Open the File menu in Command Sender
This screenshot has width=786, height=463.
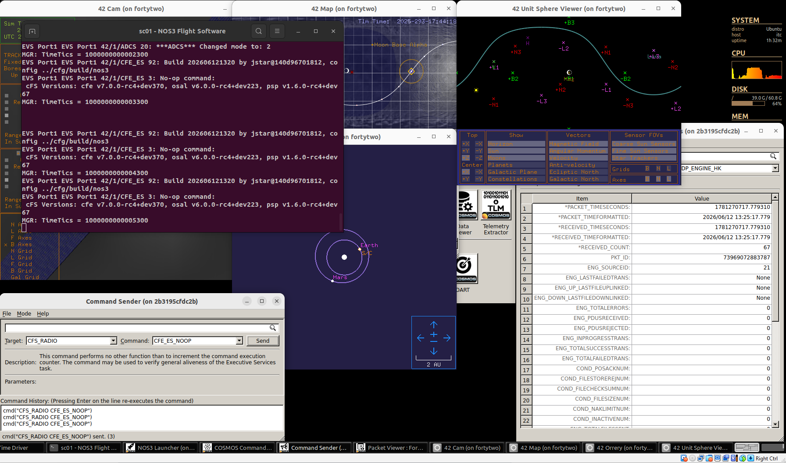point(7,314)
